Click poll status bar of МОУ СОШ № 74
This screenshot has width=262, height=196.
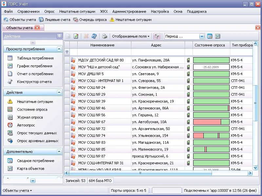click(x=211, y=136)
